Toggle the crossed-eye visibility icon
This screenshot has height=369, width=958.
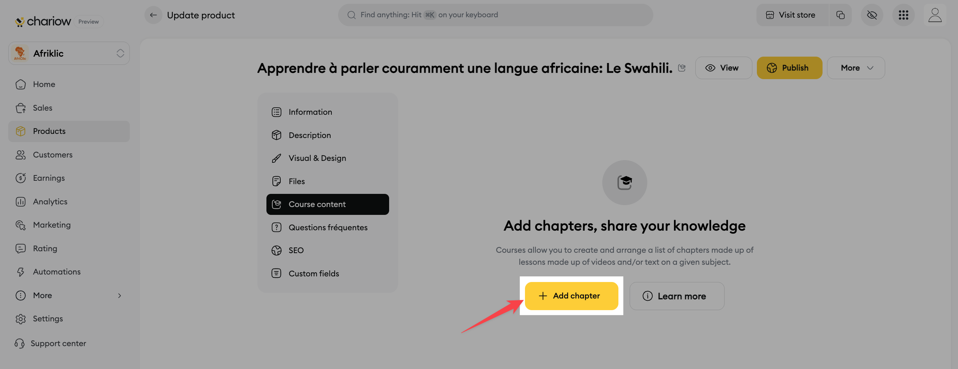pyautogui.click(x=872, y=15)
